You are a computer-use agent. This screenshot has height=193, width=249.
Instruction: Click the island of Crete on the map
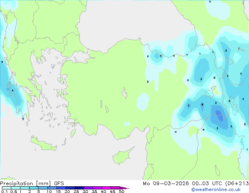coord(44,144)
